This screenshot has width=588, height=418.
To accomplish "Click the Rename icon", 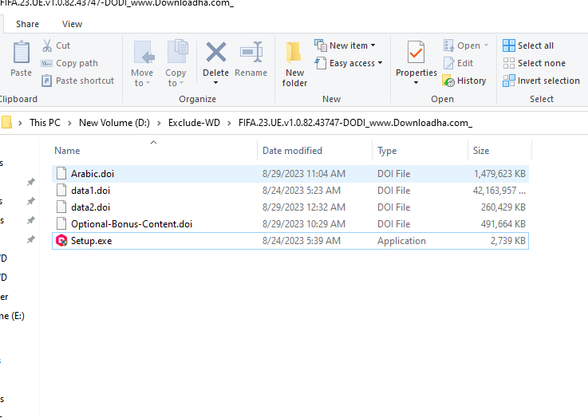I will pos(251,52).
